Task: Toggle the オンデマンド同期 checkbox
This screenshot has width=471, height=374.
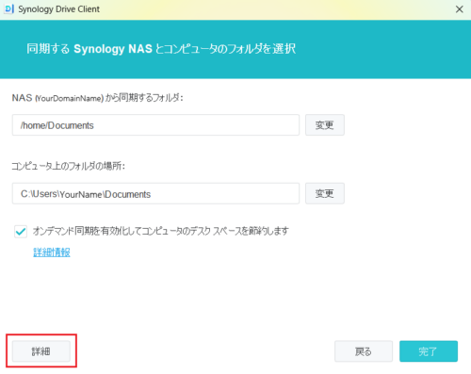Action: point(21,232)
